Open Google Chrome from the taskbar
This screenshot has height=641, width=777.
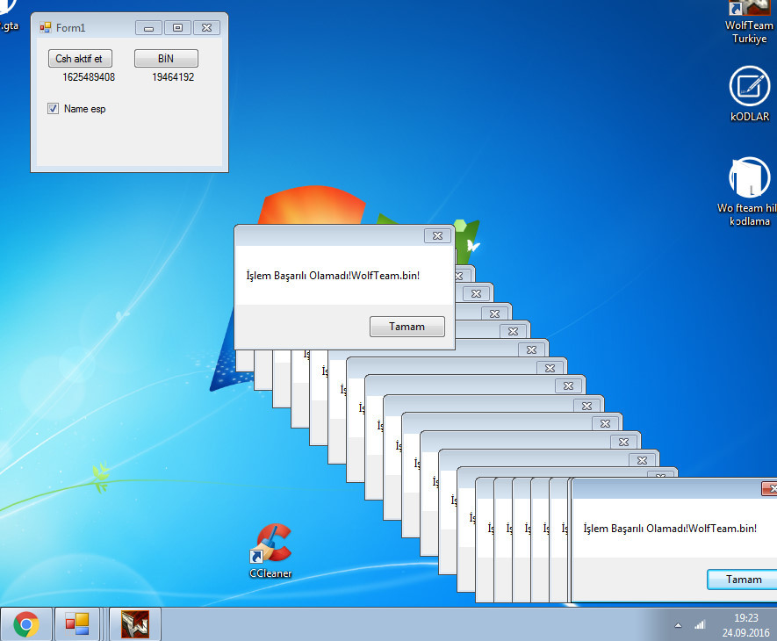click(26, 624)
